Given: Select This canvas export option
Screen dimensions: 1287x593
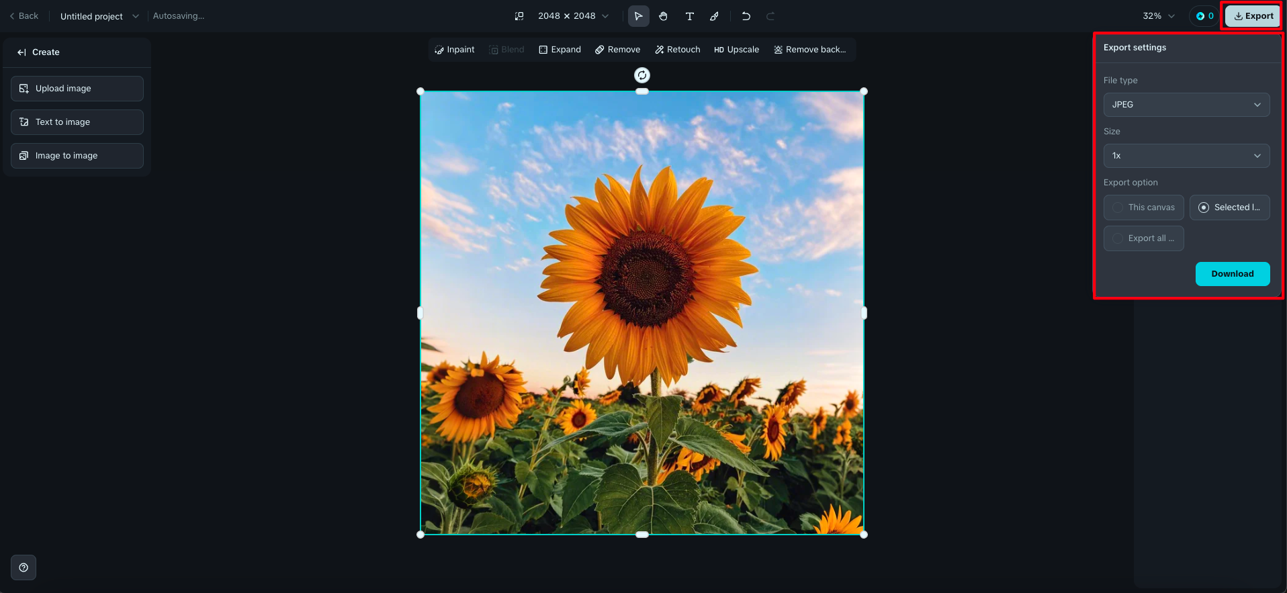Looking at the screenshot, I should click(1144, 208).
